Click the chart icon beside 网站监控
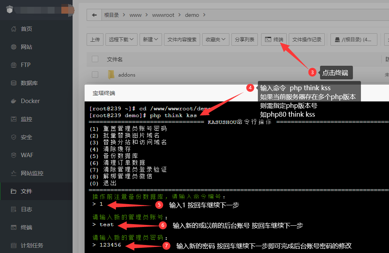Screen dimensions: 389x253 tap(14, 173)
